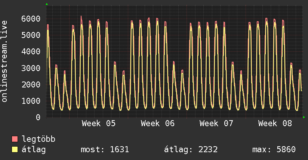Select the Week 08 axis label
This screenshot has width=308, height=160.
pos(275,124)
